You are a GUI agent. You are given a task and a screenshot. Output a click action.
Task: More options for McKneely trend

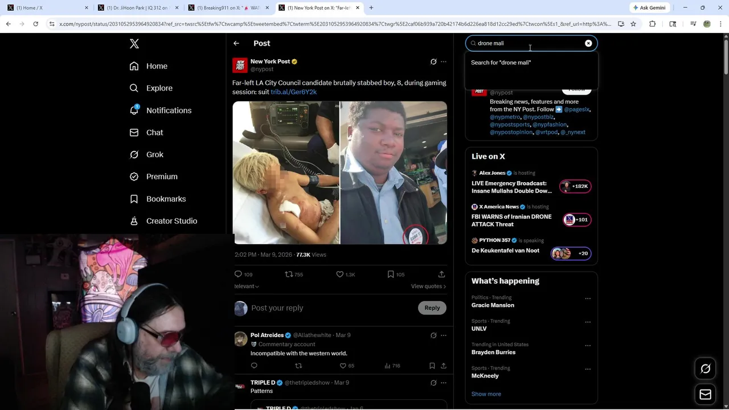[588, 369]
